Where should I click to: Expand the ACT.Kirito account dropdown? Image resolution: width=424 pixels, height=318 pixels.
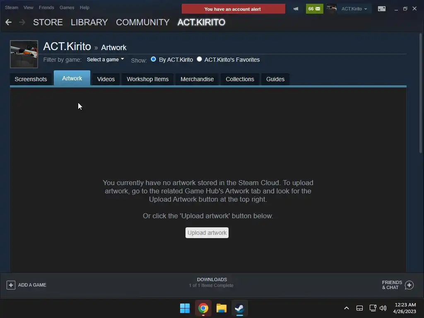pyautogui.click(x=354, y=9)
